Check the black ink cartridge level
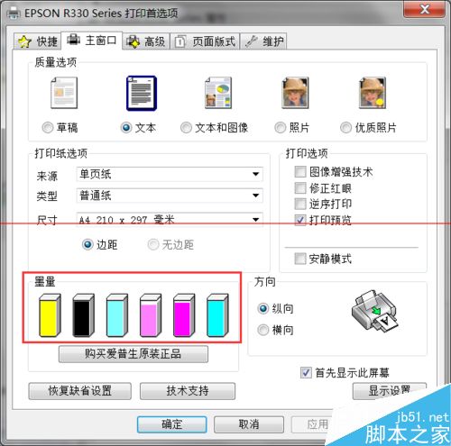This screenshot has width=451, height=446. coord(83,315)
